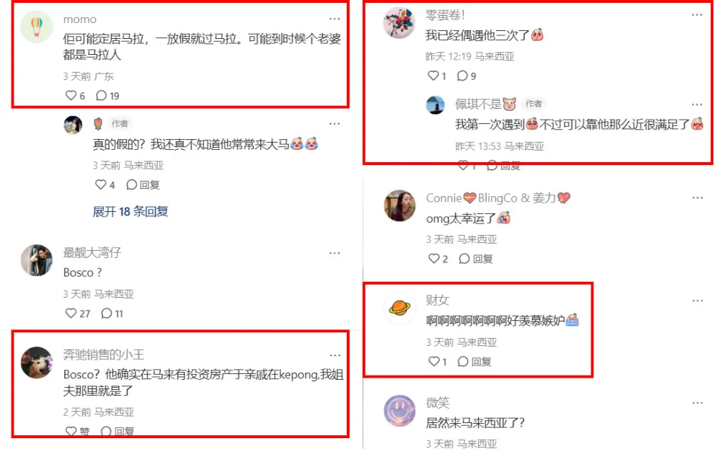Screen dimensions: 721x449
Task: Open replies bubble on momo's comment
Action: coord(101,96)
